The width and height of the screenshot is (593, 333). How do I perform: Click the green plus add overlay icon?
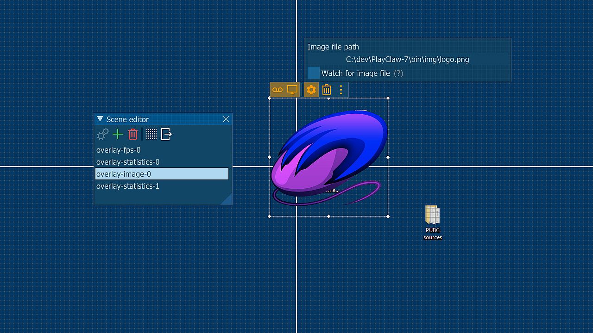pyautogui.click(x=118, y=135)
